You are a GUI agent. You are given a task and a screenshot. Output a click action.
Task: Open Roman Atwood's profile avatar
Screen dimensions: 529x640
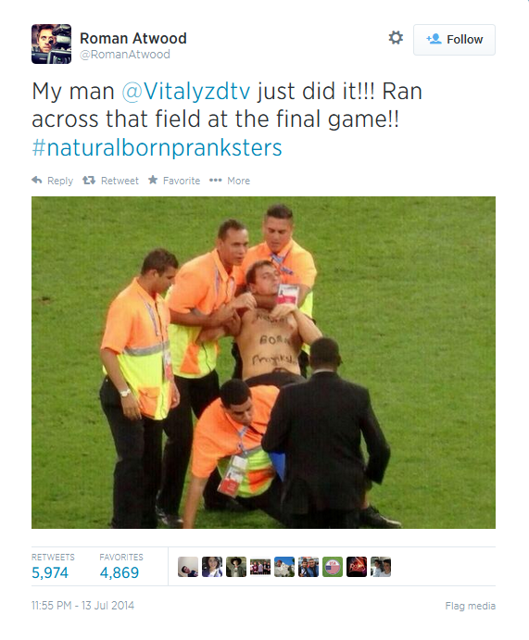pos(52,44)
